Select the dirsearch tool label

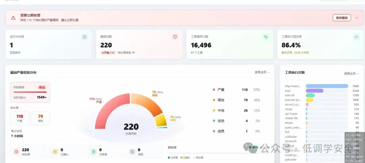(291, 141)
